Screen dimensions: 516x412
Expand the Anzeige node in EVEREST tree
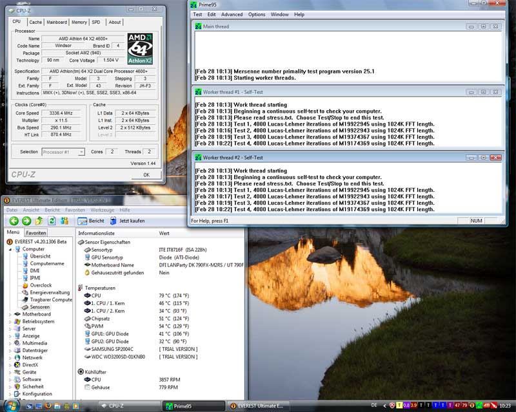point(10,336)
